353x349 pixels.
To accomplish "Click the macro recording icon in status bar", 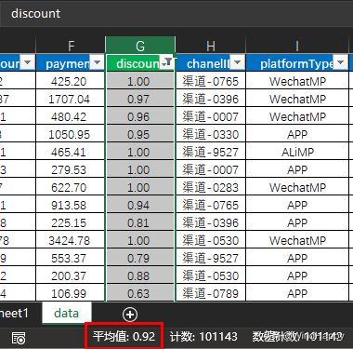I will (x=19, y=338).
